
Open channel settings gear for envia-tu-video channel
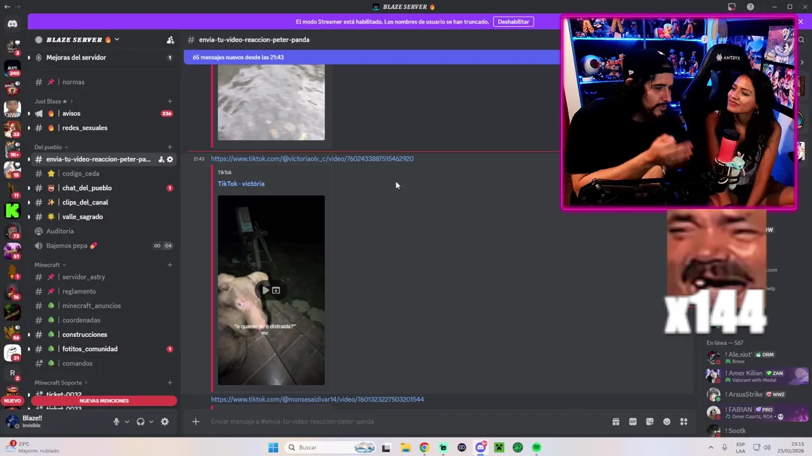(169, 159)
